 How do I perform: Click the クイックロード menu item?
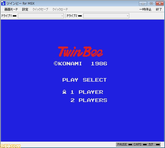point(60,9)
